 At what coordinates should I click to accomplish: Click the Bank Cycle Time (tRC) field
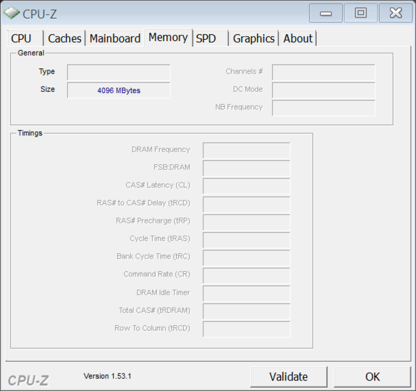point(246,257)
